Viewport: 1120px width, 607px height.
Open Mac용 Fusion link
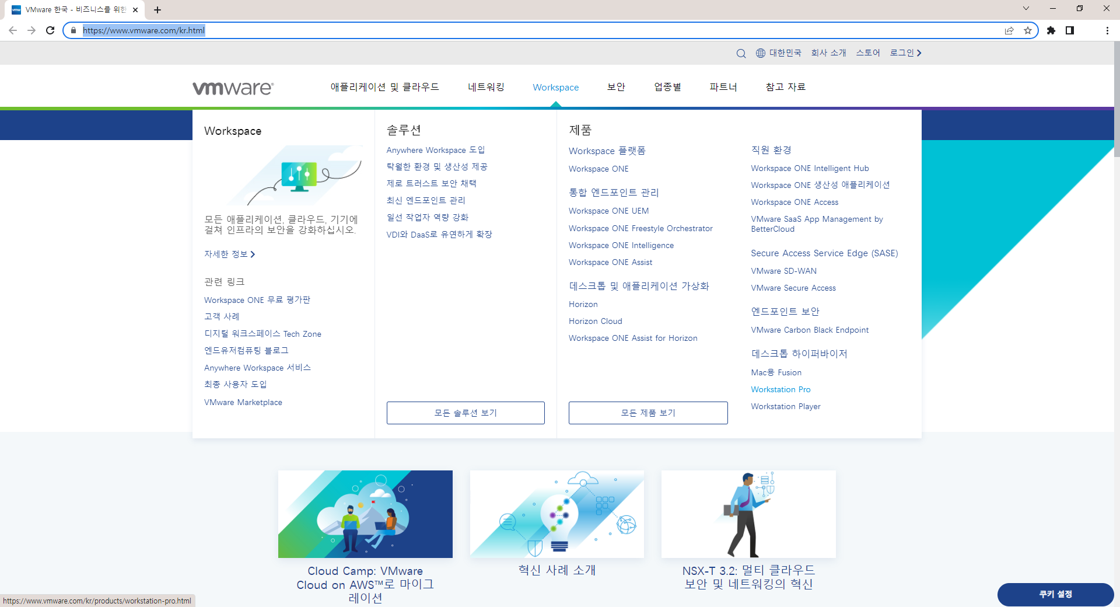pos(776,372)
